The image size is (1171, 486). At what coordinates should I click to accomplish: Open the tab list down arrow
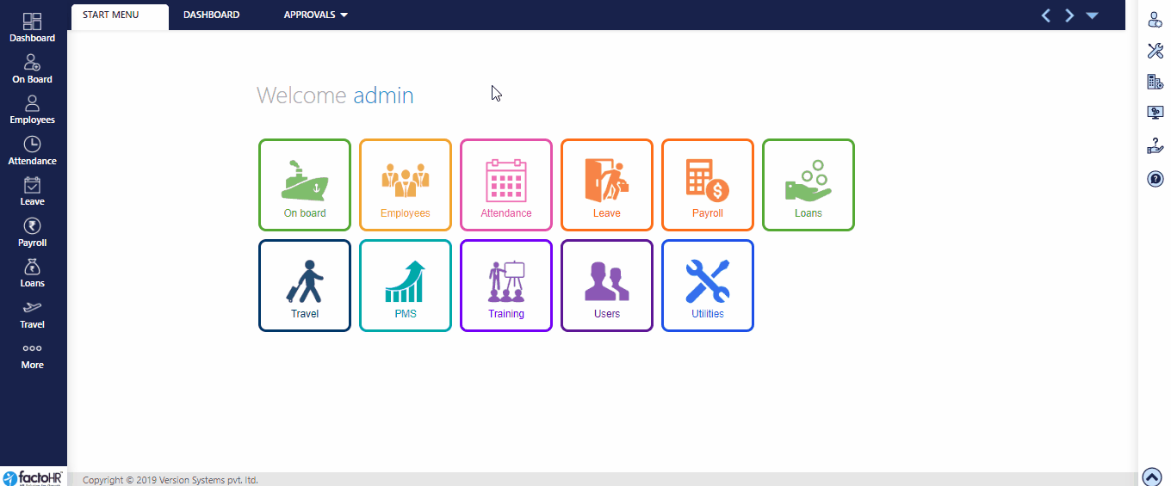[x=1092, y=15]
